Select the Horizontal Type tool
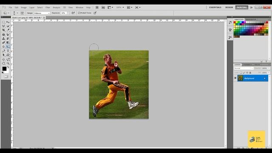Viewport: 272px width, 153px height. 8,51
